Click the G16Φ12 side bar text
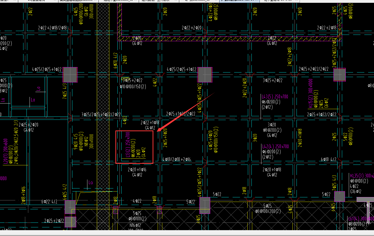The width and height of the screenshot is (374, 236). (x=356, y=191)
